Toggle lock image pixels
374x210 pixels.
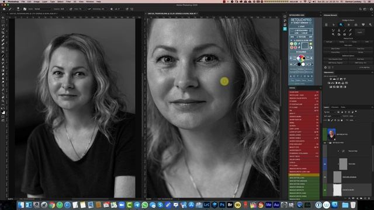[332, 120]
